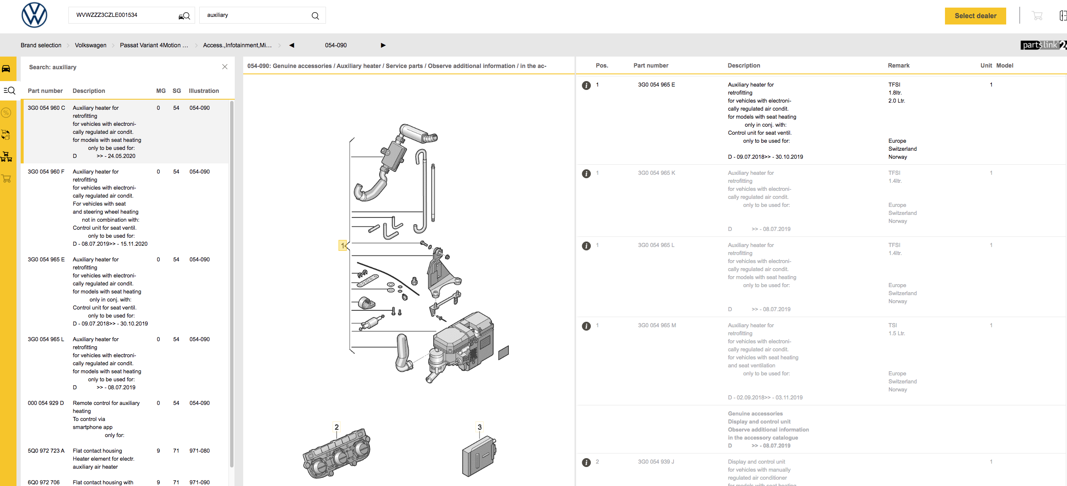Open info for part 3G0 054 939 J
Viewport: 1067px width, 486px height.
(586, 462)
